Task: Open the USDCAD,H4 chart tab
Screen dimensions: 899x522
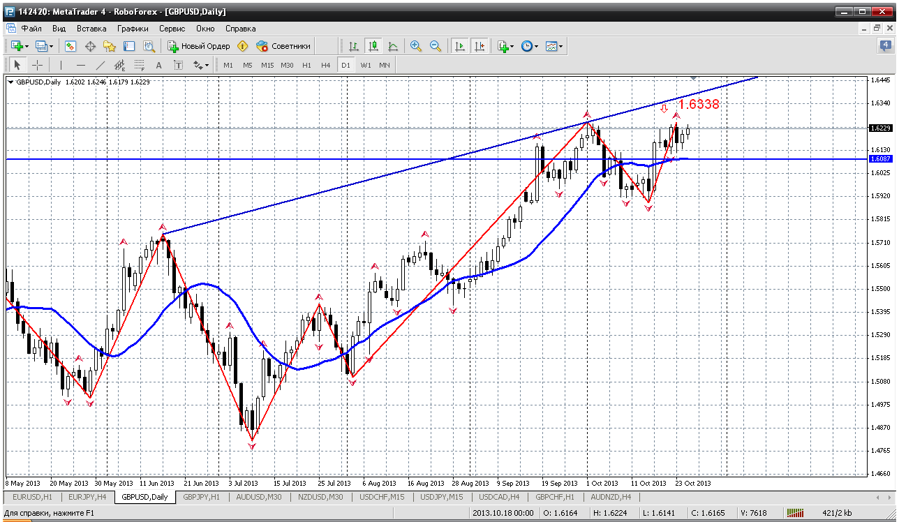Action: (498, 497)
